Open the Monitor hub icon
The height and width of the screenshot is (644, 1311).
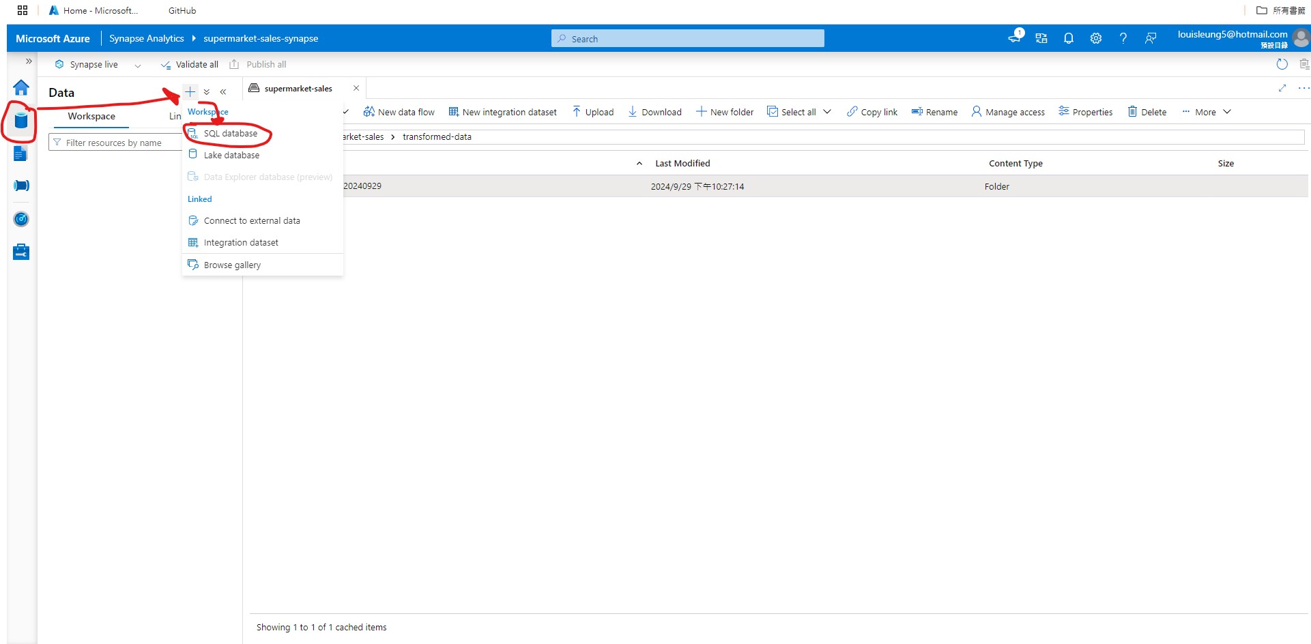coord(21,219)
